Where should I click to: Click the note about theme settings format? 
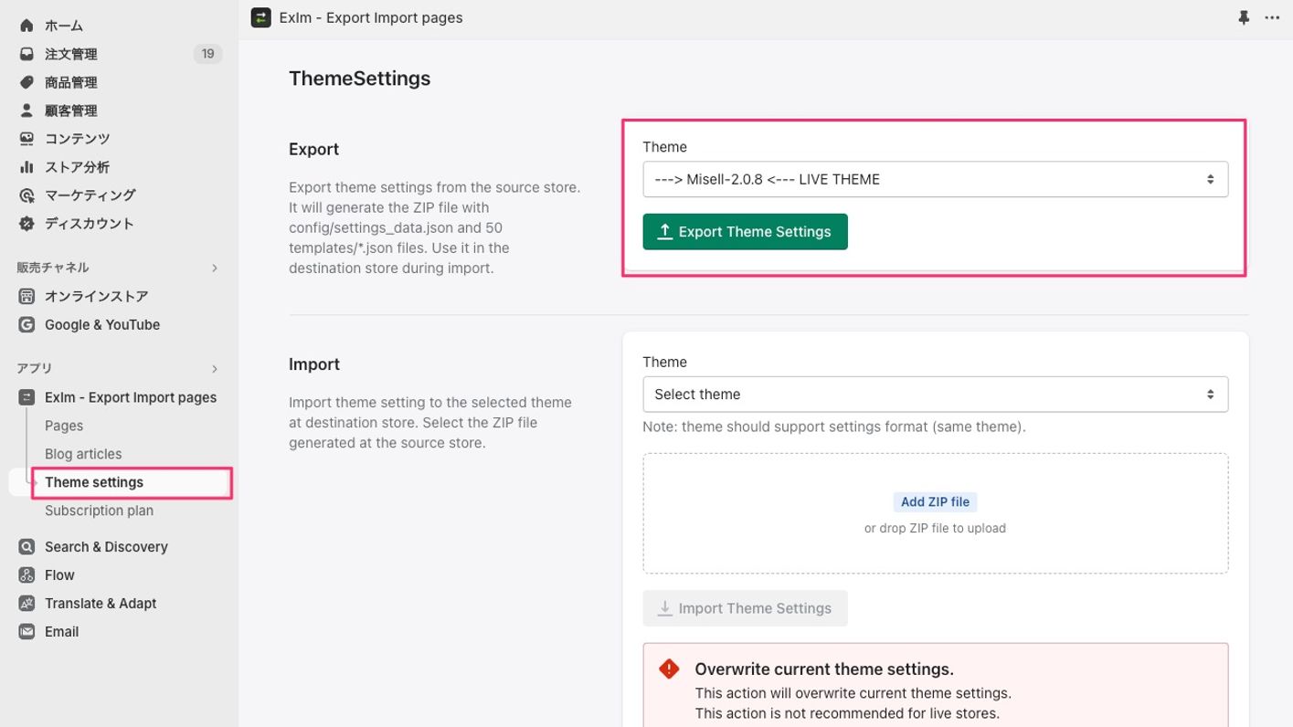click(834, 427)
